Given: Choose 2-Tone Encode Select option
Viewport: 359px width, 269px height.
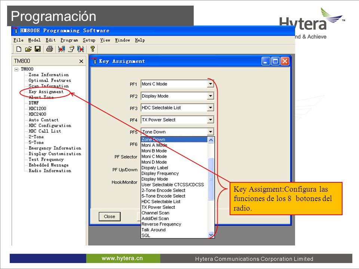Looking at the screenshot, I should (x=175, y=190).
